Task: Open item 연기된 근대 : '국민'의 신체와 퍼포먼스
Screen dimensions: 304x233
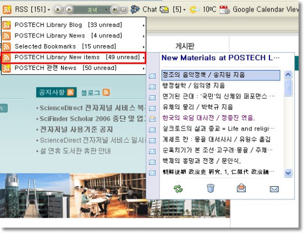Action: coord(218,96)
